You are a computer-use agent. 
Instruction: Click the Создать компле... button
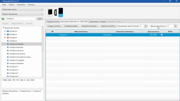tap(54, 26)
